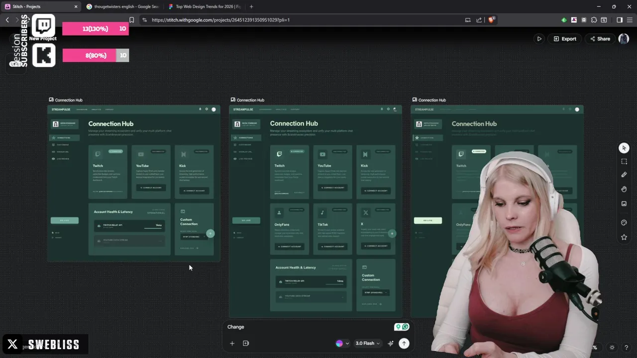Click the plus add attachment icon

232,343
